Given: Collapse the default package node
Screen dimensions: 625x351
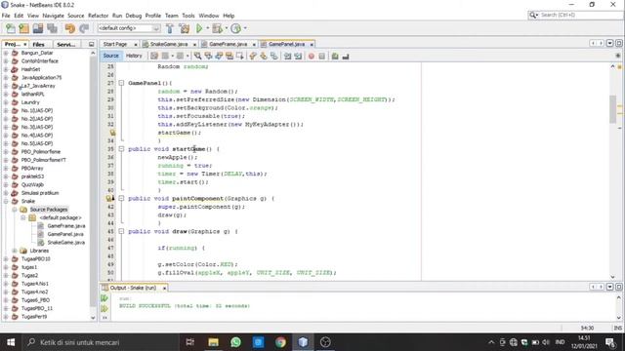Looking at the screenshot, I should coord(23,217).
